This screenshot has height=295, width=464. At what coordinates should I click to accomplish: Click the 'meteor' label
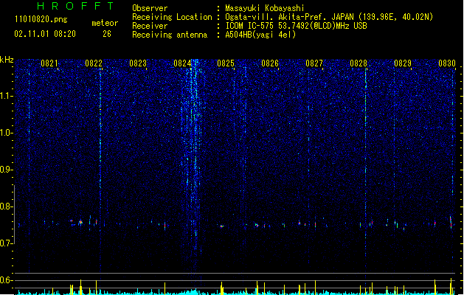[105, 23]
